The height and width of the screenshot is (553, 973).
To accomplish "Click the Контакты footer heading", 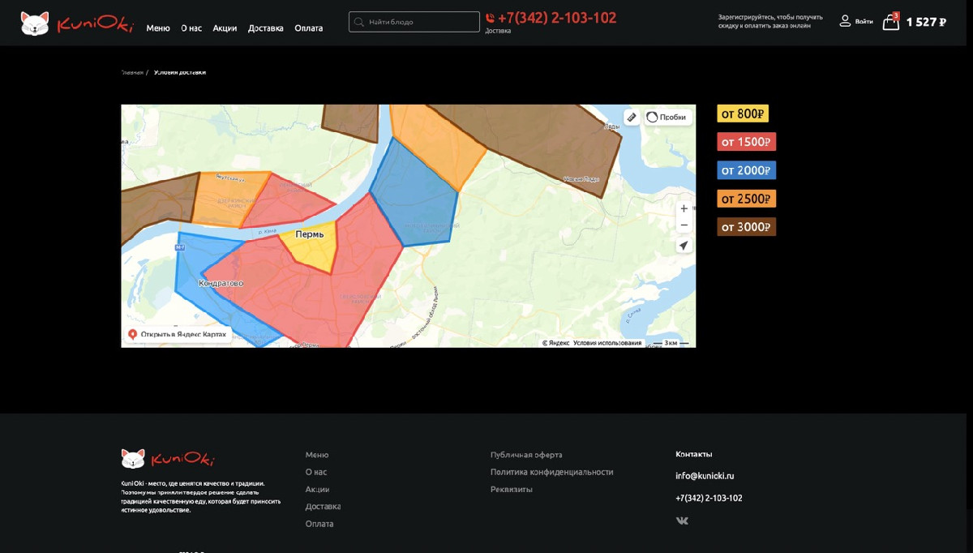I will point(694,454).
